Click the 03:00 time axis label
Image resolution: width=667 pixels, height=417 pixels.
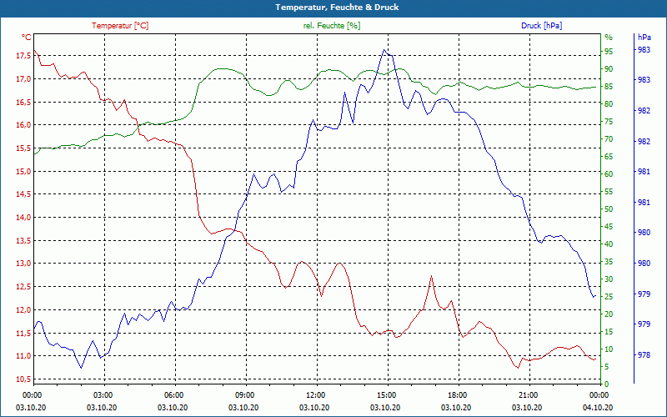pos(103,394)
